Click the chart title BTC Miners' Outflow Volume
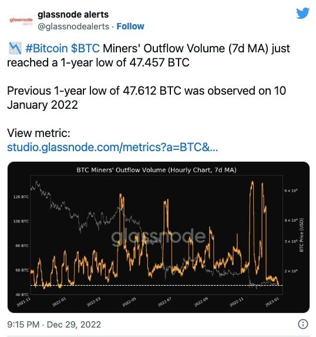 [156, 170]
